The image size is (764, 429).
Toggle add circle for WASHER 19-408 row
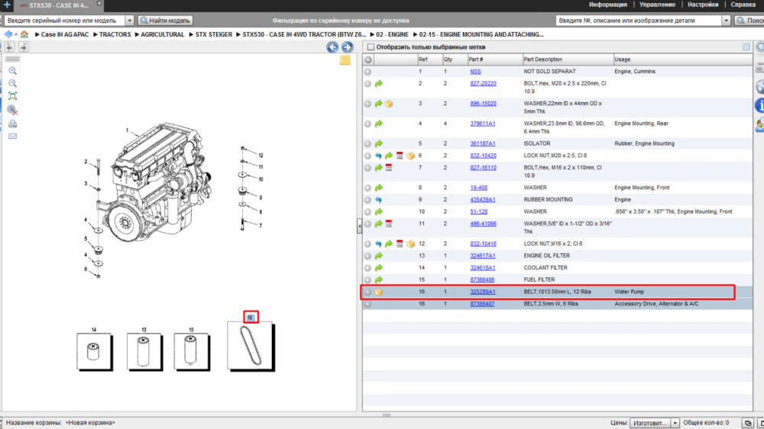(x=368, y=188)
